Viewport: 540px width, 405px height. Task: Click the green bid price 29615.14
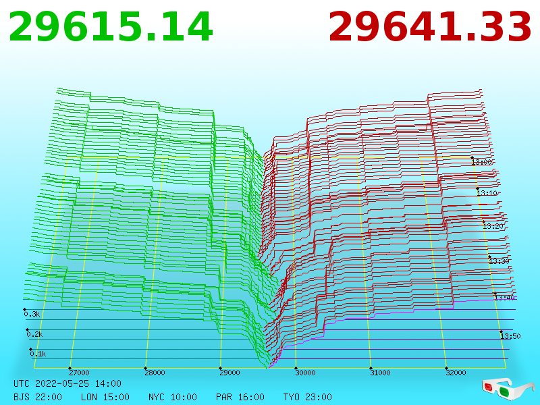111,27
